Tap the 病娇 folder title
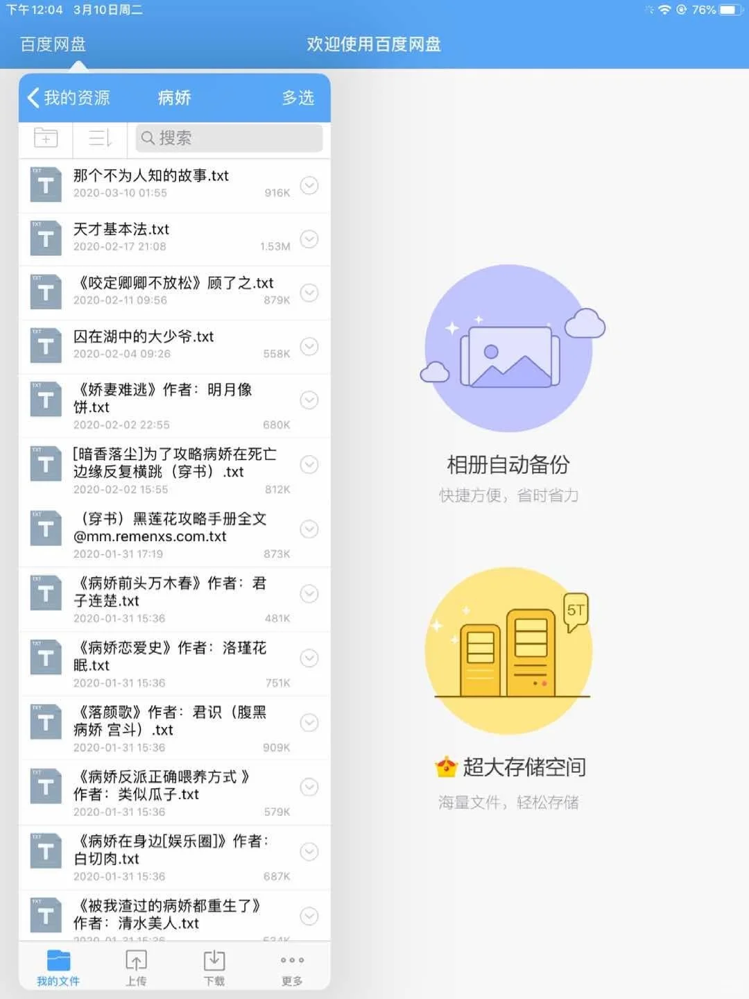Image resolution: width=749 pixels, height=999 pixels. tap(174, 98)
